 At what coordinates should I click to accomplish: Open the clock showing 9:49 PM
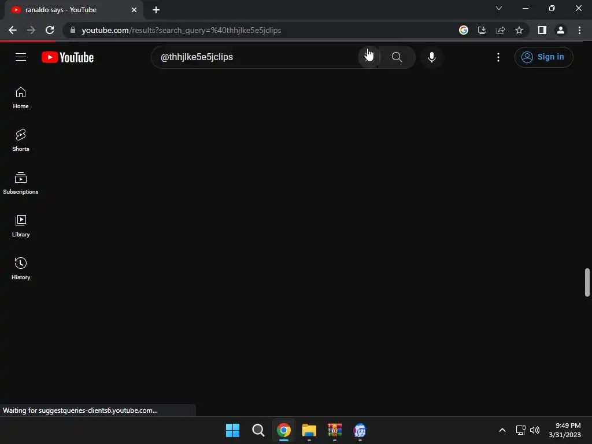(565, 430)
